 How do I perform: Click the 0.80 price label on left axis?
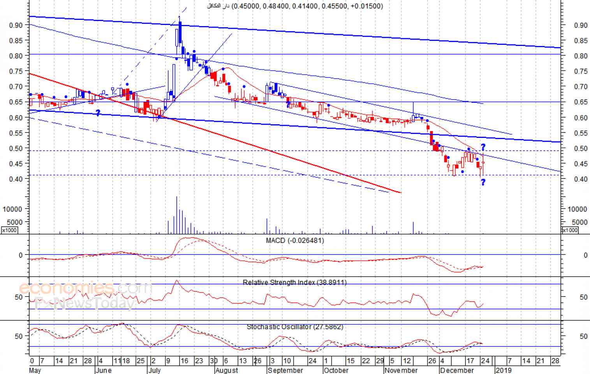[x=16, y=56]
